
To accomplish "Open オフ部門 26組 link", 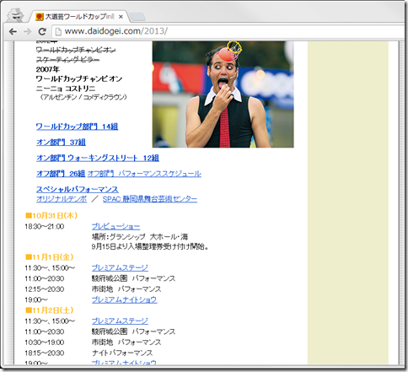I will point(61,174).
